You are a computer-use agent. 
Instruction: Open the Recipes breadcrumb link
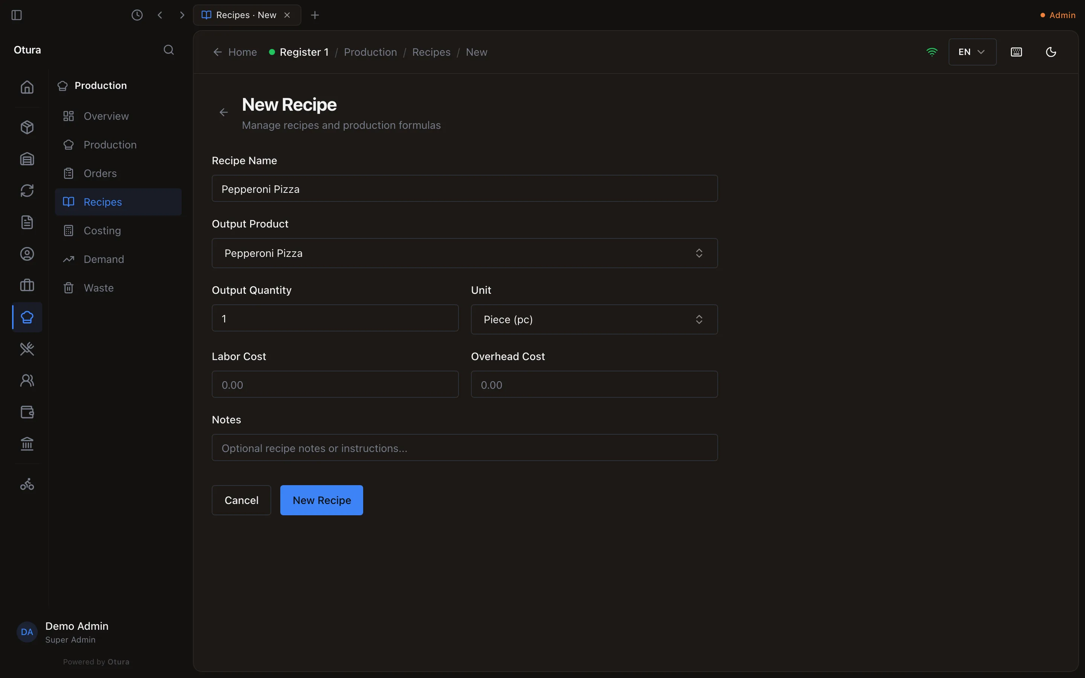[431, 52]
